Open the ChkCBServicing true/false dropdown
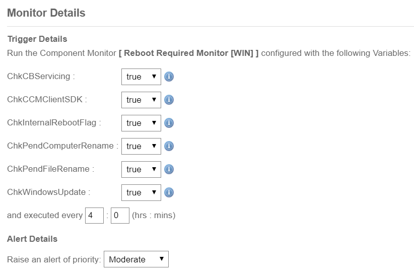 click(141, 77)
